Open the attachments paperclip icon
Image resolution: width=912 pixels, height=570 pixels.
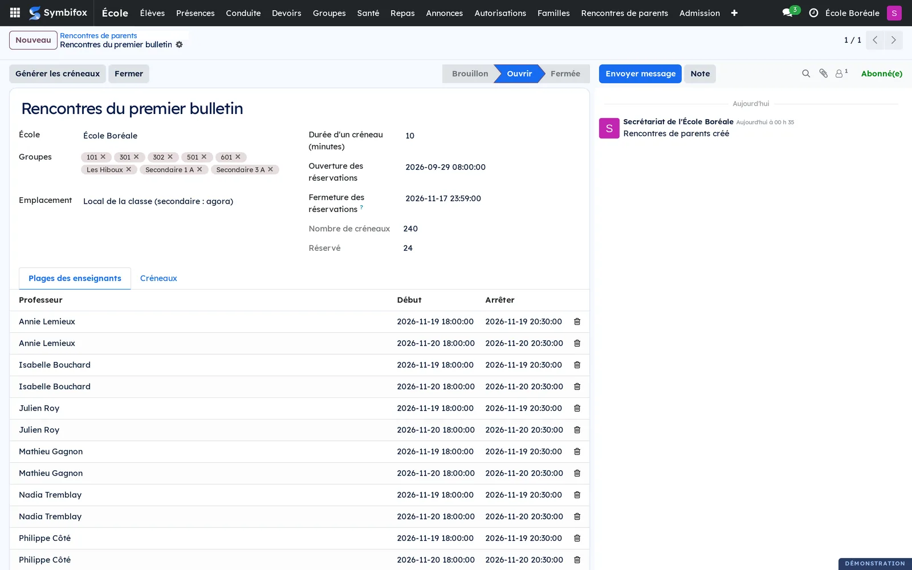[823, 74]
